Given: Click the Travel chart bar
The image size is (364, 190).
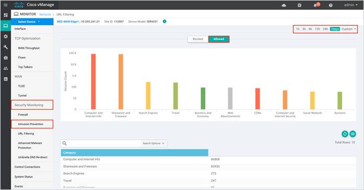Looking at the screenshot, I should pyautogui.click(x=176, y=96).
